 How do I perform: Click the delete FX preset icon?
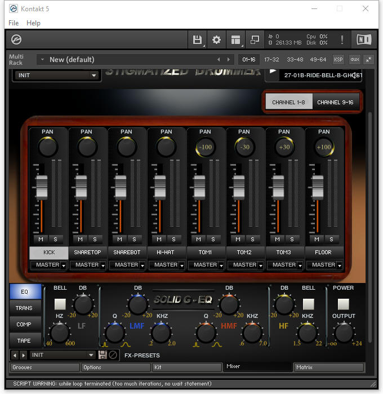click(113, 355)
